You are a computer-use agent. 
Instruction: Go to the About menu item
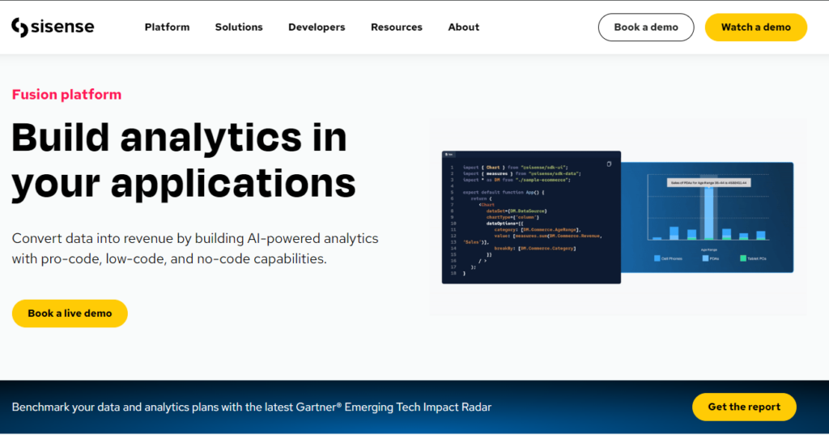463,27
